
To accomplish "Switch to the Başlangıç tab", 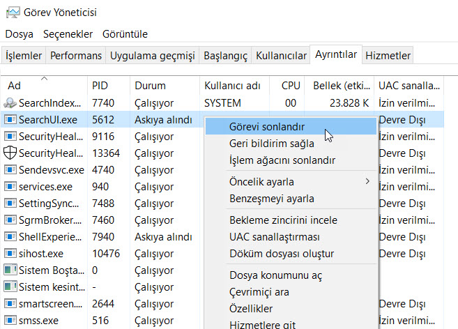I will point(225,55).
